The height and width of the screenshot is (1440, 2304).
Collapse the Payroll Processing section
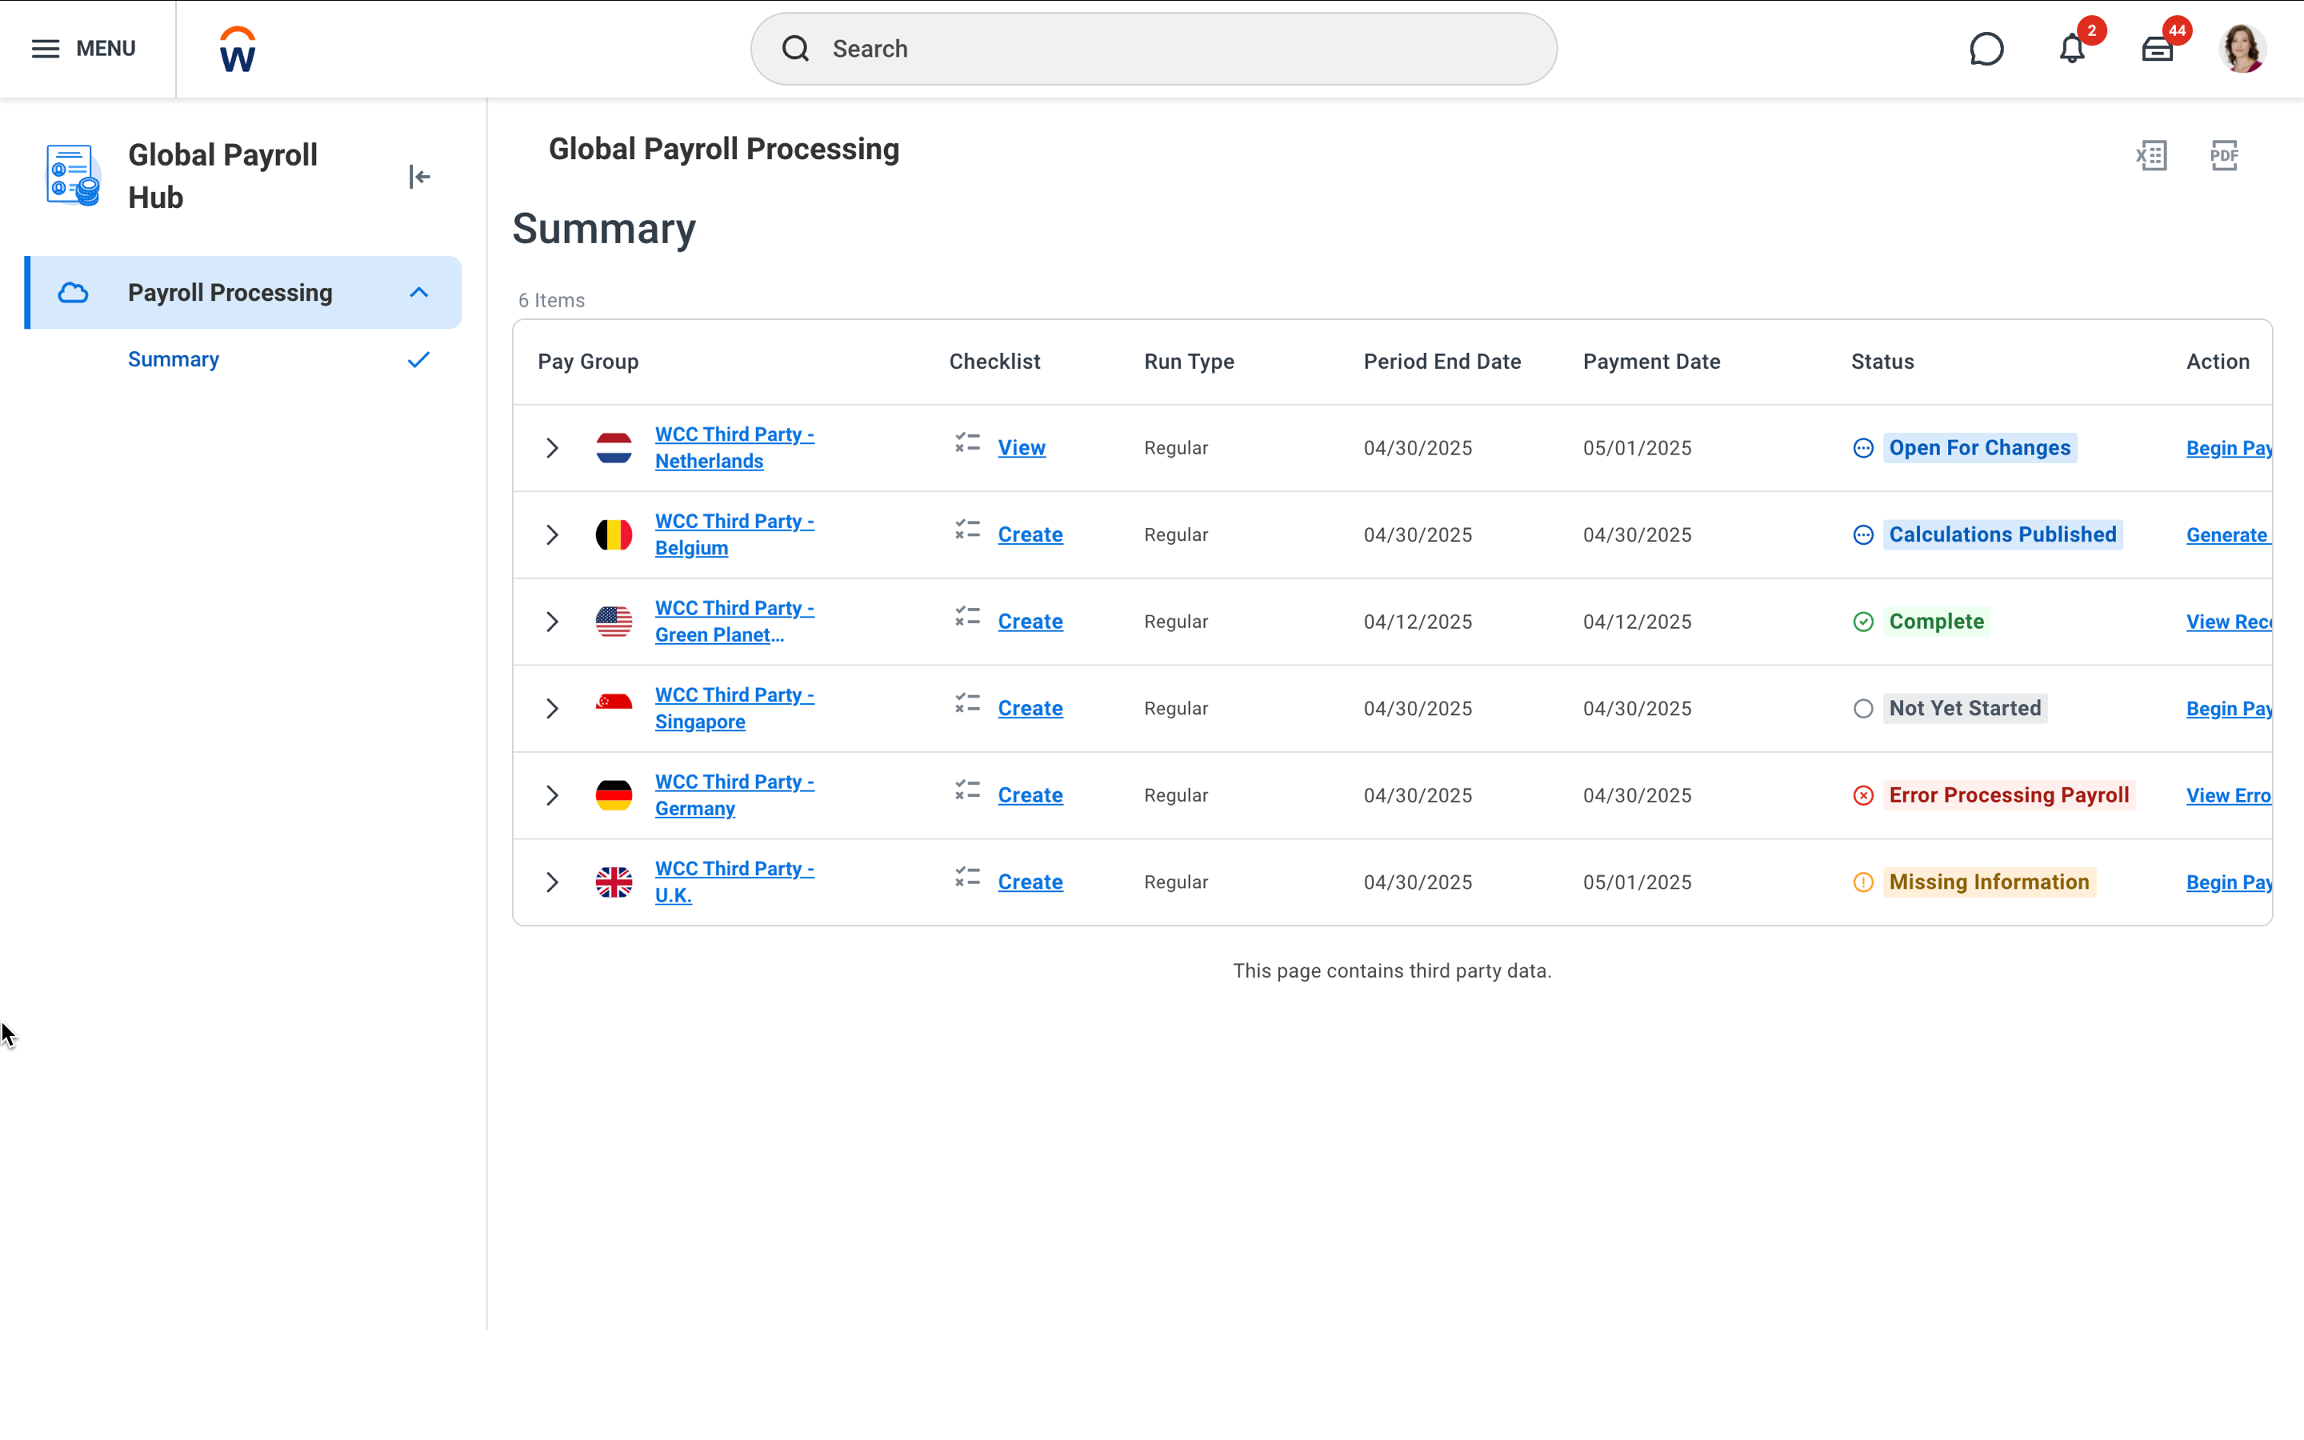419,291
